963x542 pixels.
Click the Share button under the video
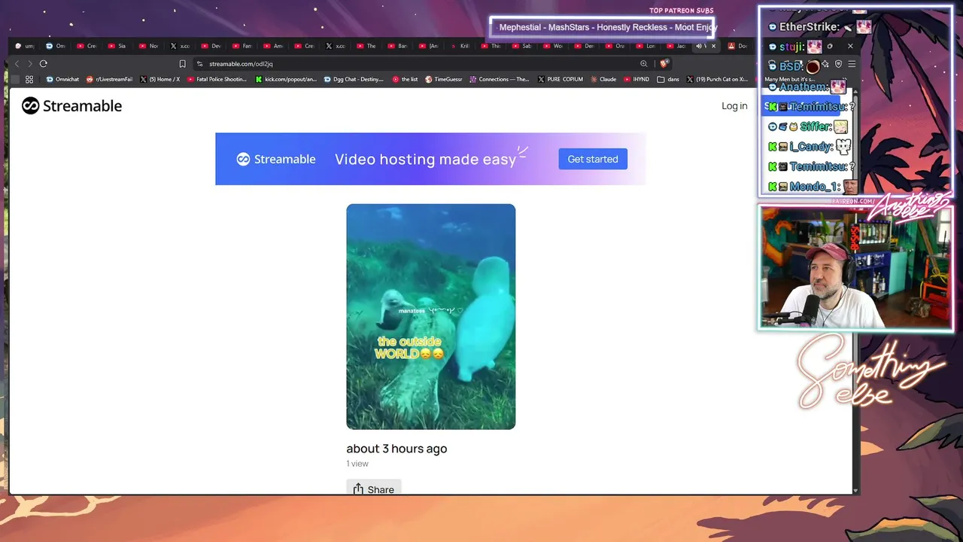(374, 489)
